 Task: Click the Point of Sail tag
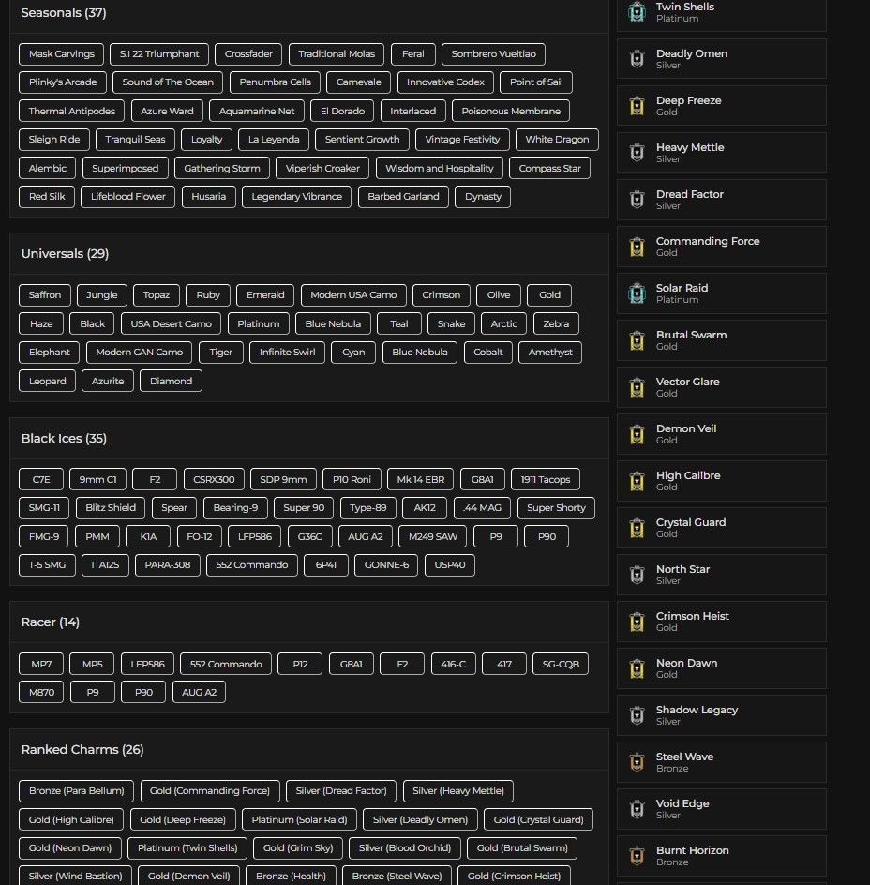[x=536, y=82]
